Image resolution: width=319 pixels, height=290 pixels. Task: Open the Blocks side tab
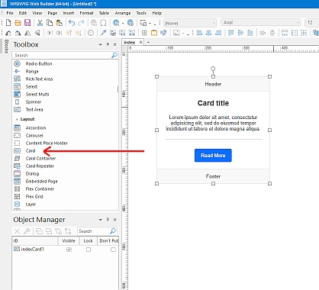6,47
